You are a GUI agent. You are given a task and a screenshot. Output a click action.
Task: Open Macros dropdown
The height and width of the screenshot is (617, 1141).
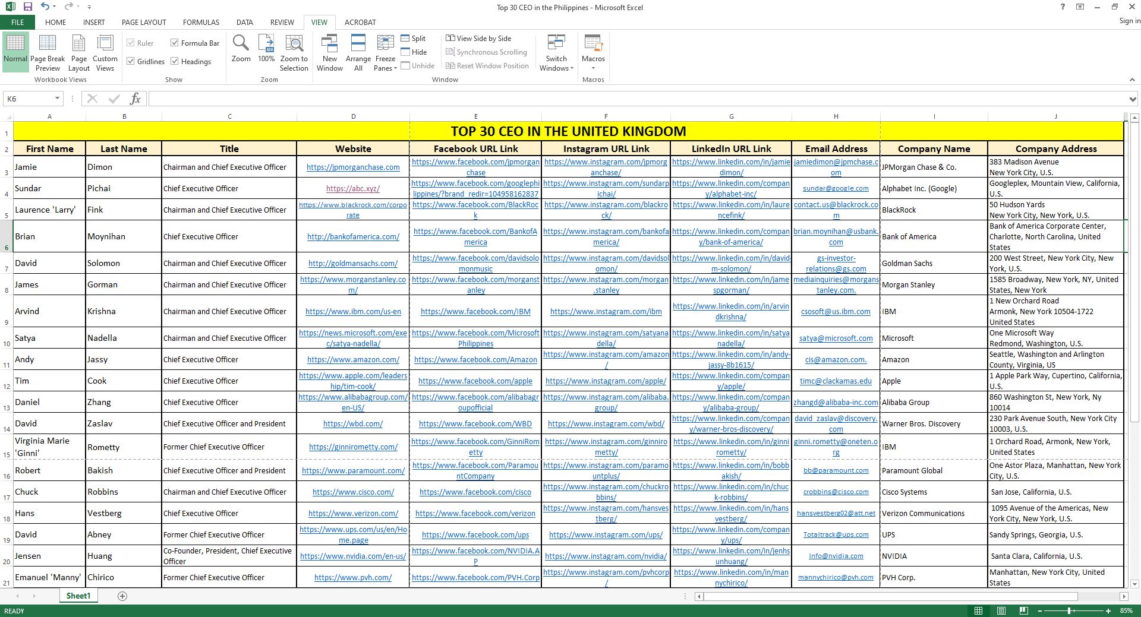[x=593, y=52]
